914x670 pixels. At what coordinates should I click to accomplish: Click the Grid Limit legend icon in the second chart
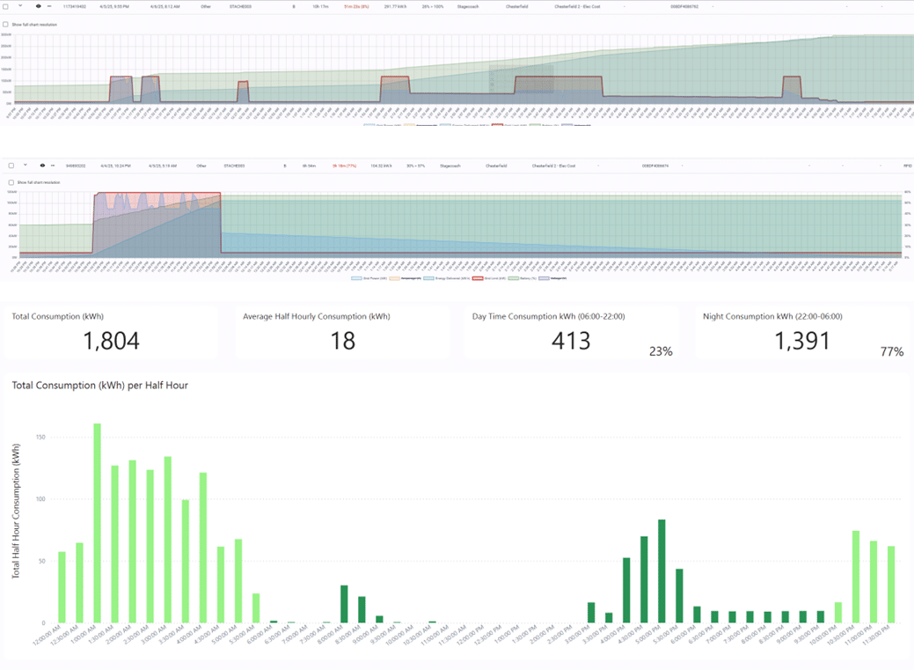(x=478, y=277)
